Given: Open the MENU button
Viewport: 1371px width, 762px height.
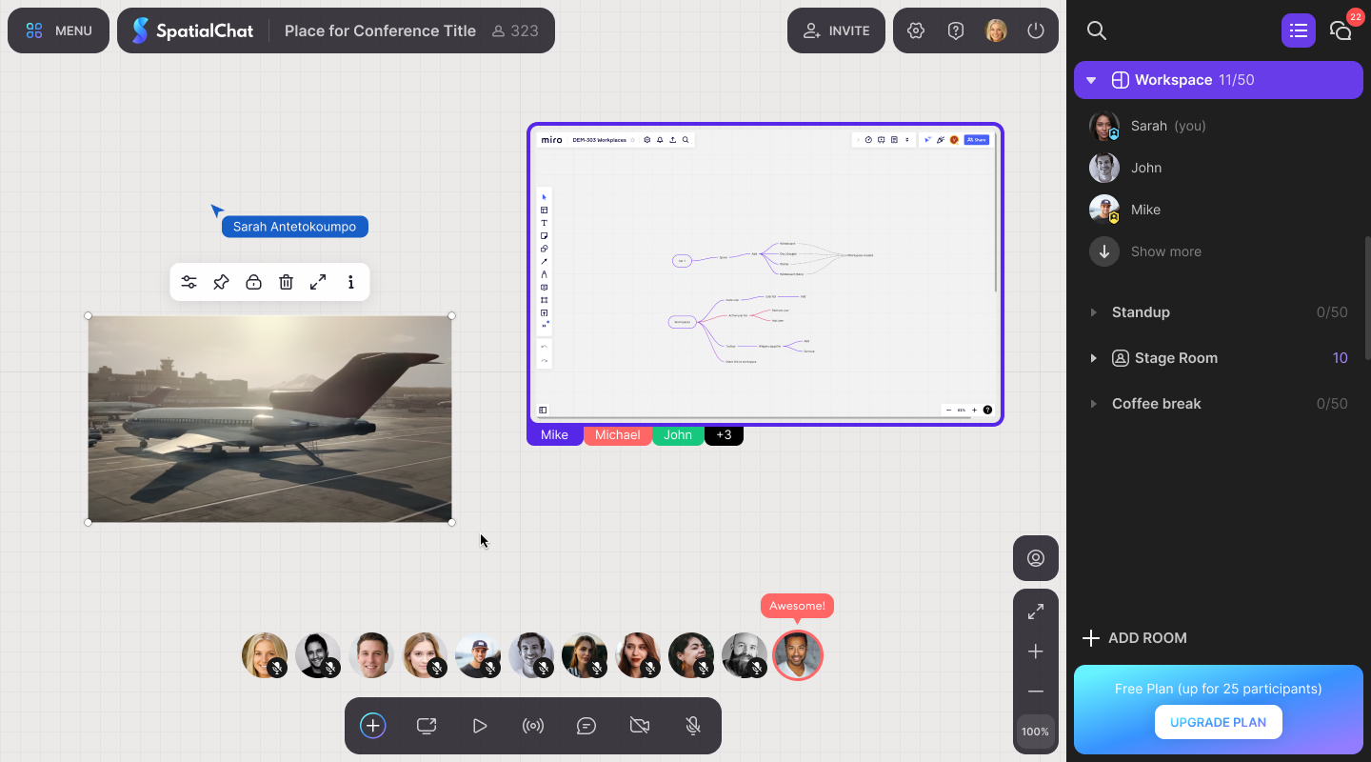Looking at the screenshot, I should tap(58, 30).
